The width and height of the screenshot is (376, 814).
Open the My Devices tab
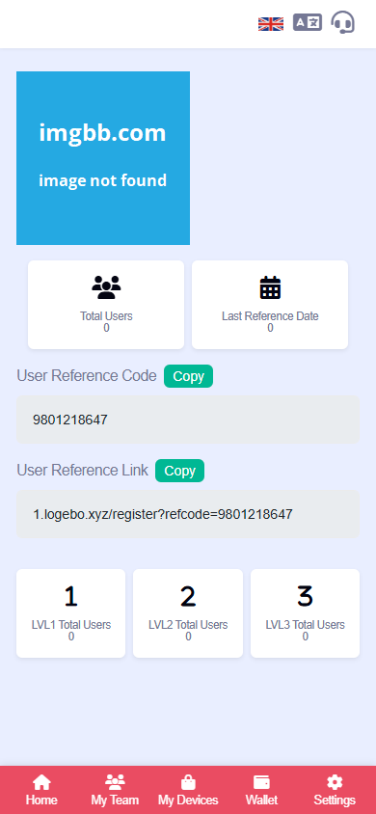click(188, 790)
